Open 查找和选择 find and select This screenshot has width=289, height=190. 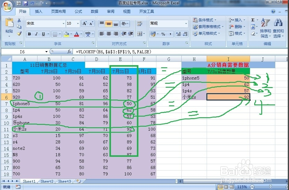click(x=278, y=28)
